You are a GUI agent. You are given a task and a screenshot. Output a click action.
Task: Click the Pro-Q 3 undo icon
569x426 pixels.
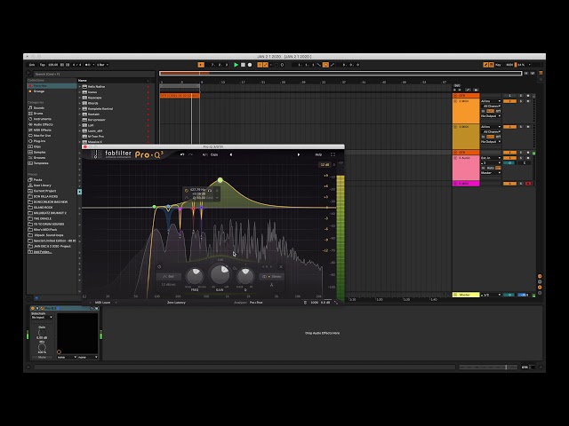point(182,154)
